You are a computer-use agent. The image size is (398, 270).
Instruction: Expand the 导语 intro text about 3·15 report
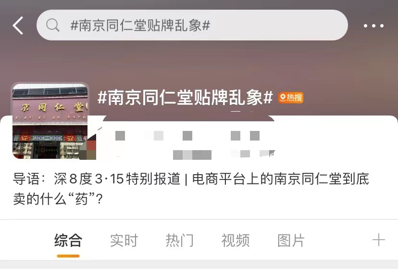(191, 189)
